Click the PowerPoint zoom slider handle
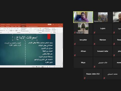Viewport: 121px width, 91px height. (x=54, y=67)
